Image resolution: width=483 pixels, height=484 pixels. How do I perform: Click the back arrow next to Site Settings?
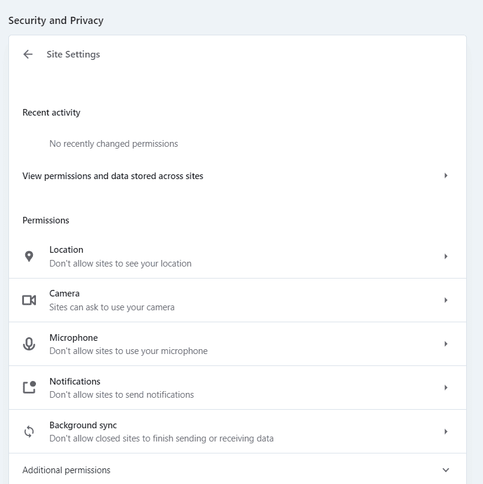pyautogui.click(x=28, y=55)
